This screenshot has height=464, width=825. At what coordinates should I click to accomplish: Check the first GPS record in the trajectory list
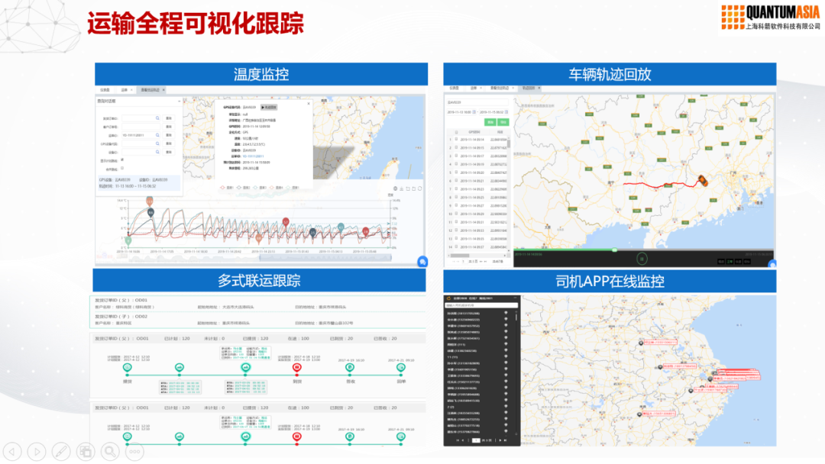457,137
